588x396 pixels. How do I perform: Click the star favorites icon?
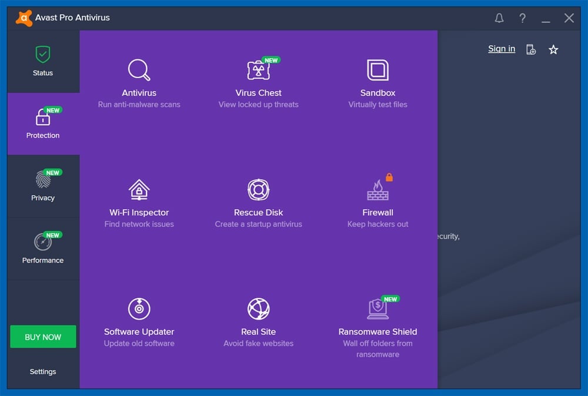tap(553, 49)
